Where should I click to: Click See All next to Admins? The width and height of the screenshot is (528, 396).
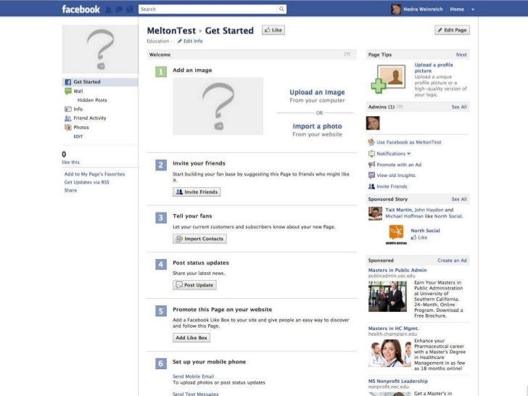459,107
